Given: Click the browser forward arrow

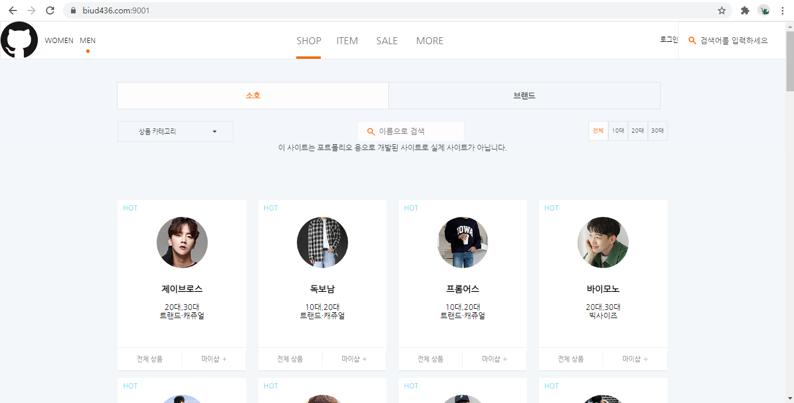Looking at the screenshot, I should (31, 10).
